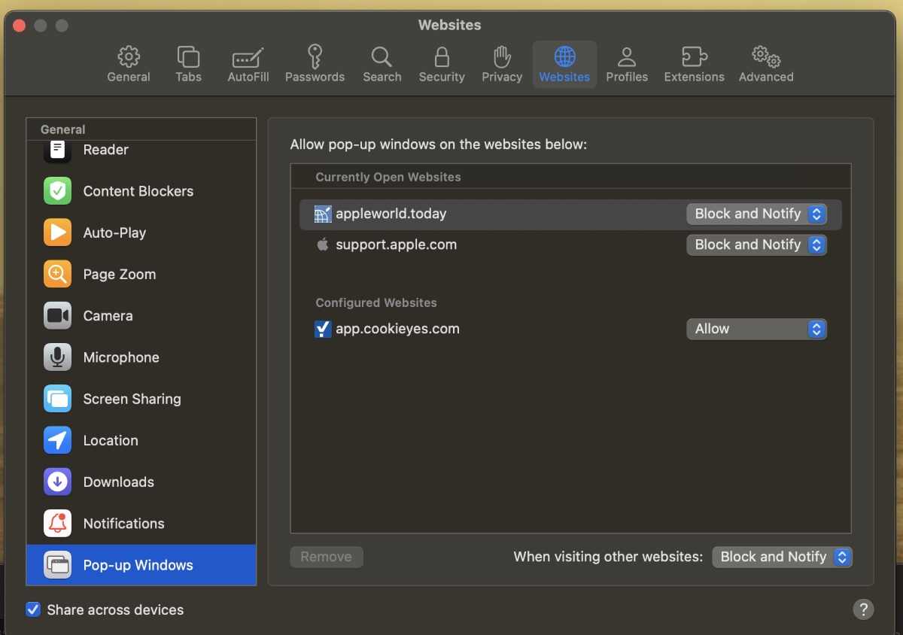This screenshot has width=903, height=635.
Task: Switch to the Security label
Action: (442, 77)
